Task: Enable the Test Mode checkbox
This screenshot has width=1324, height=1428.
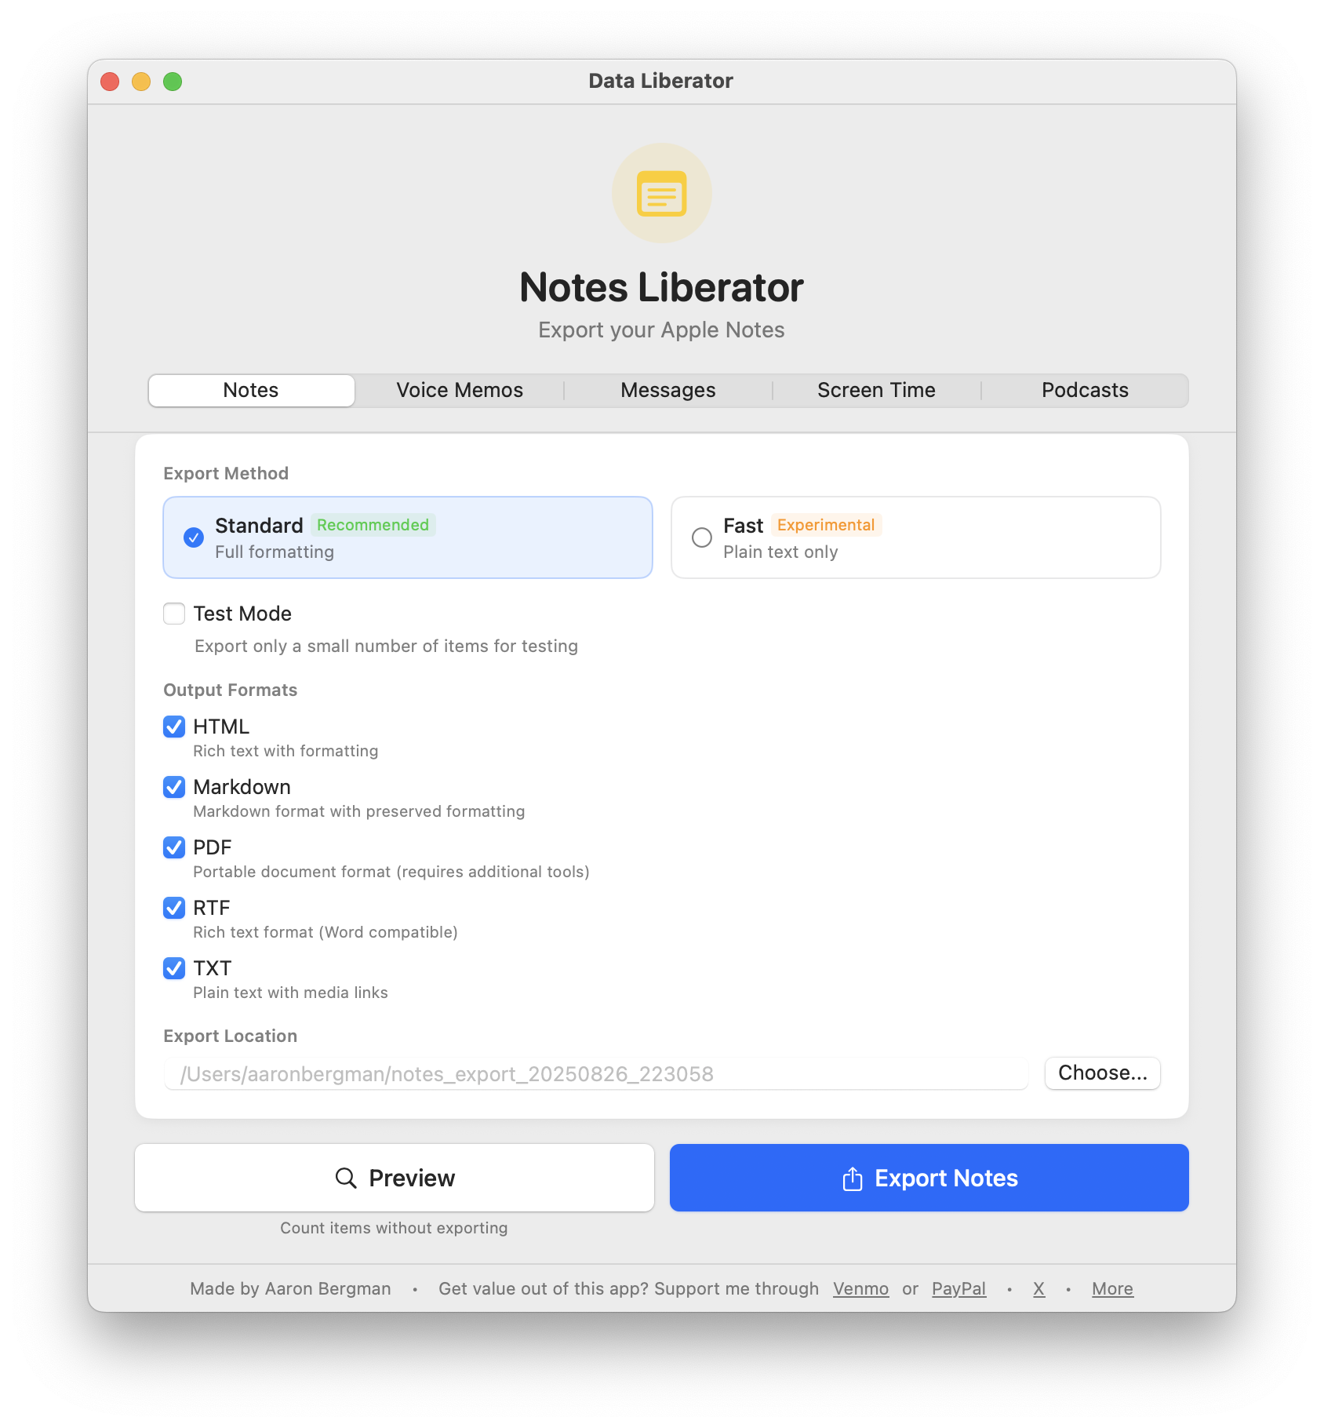Action: (x=174, y=614)
